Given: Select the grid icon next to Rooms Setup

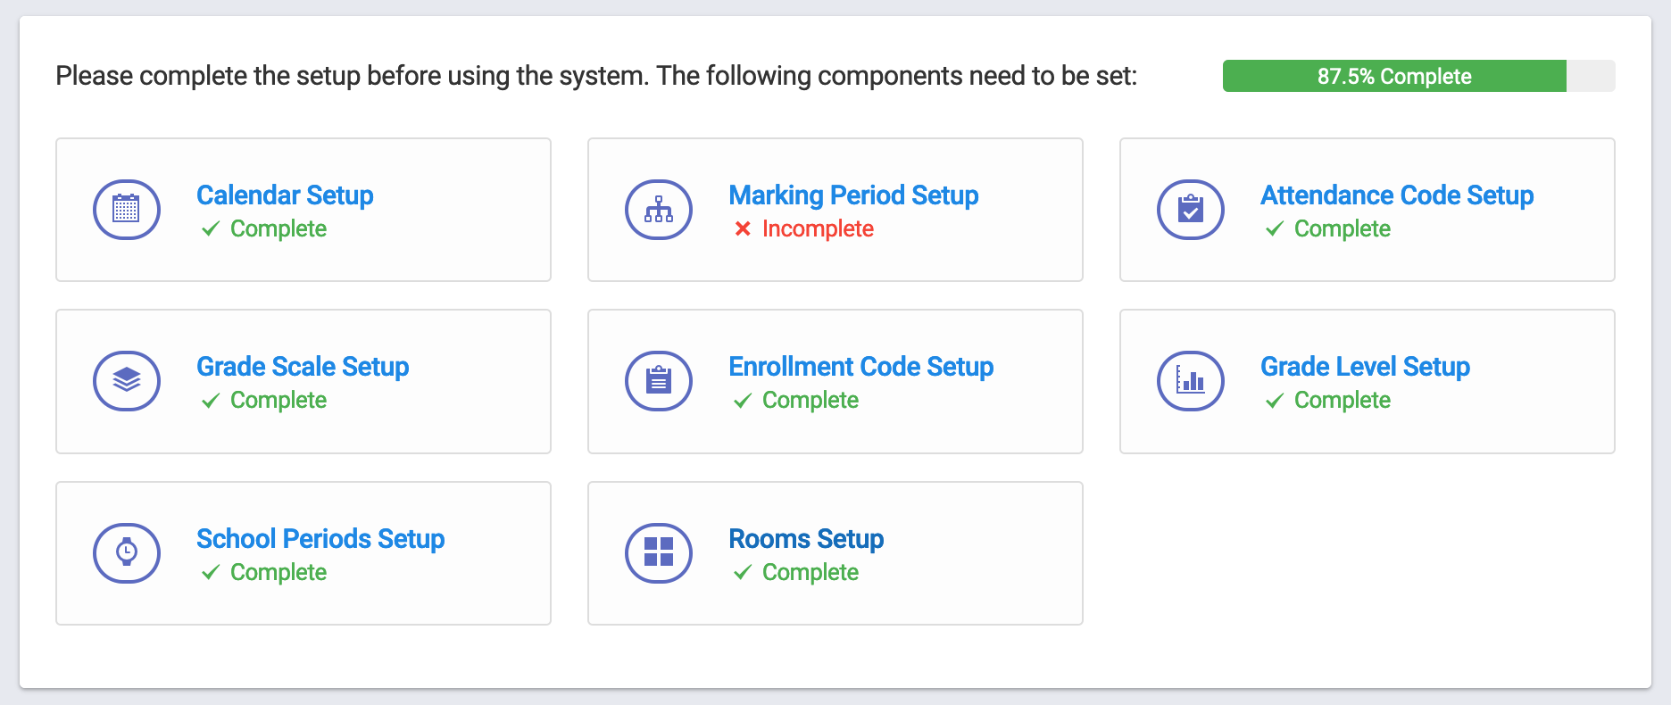Looking at the screenshot, I should coord(658,553).
